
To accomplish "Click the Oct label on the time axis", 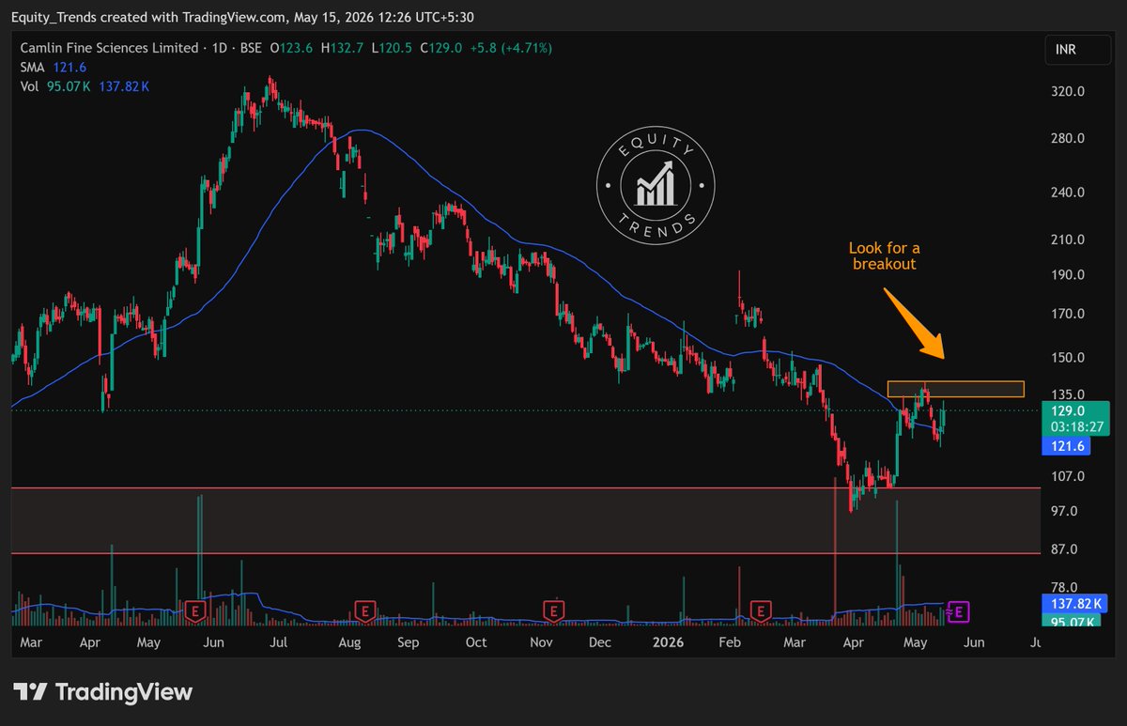I will 476,643.
